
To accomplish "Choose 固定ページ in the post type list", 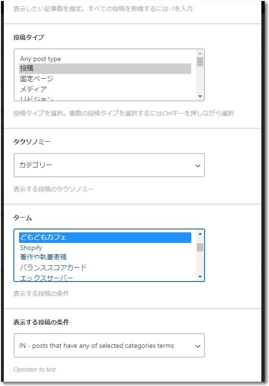I will point(105,79).
